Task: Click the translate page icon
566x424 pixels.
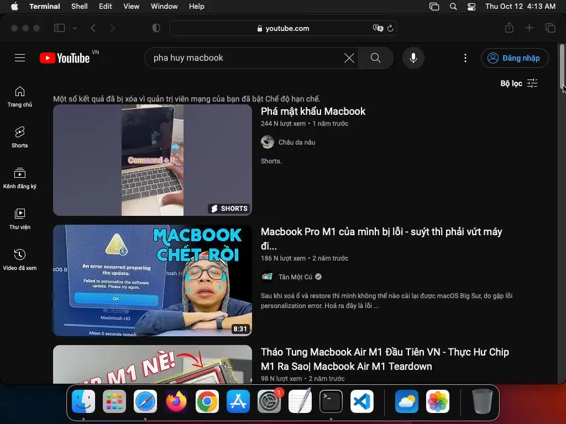Action: click(x=378, y=28)
